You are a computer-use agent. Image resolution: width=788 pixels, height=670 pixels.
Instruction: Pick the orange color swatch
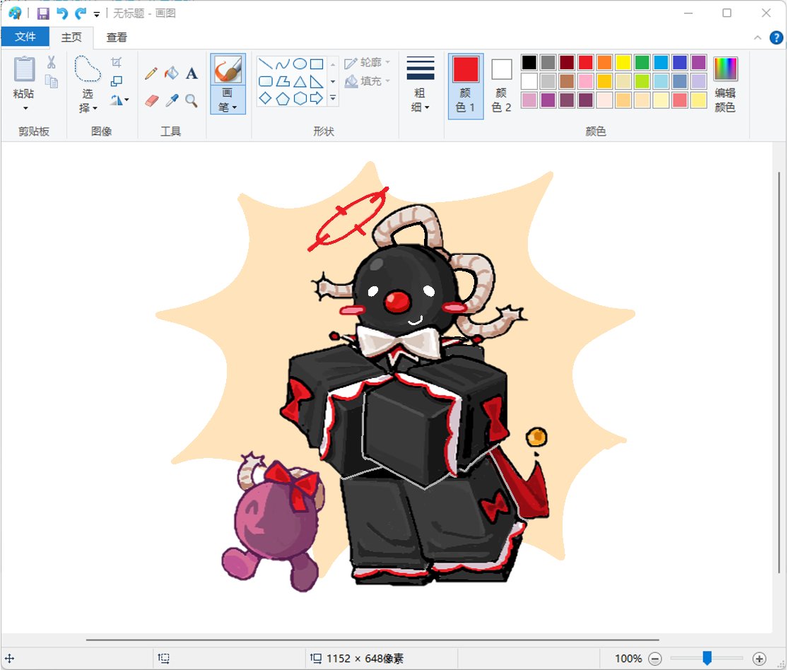click(x=604, y=62)
